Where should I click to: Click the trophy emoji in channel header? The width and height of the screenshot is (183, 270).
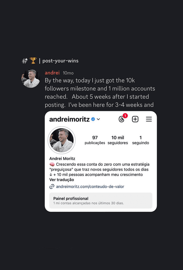pos(33,60)
